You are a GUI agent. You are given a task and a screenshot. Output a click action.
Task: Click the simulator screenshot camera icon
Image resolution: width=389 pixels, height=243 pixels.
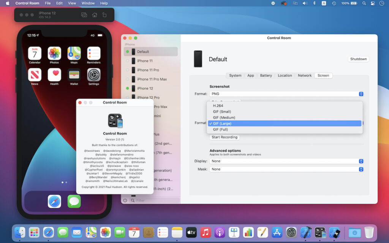click(84, 15)
